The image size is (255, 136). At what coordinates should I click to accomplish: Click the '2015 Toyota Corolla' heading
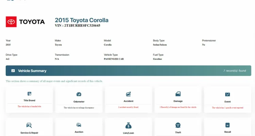pyautogui.click(x=82, y=20)
